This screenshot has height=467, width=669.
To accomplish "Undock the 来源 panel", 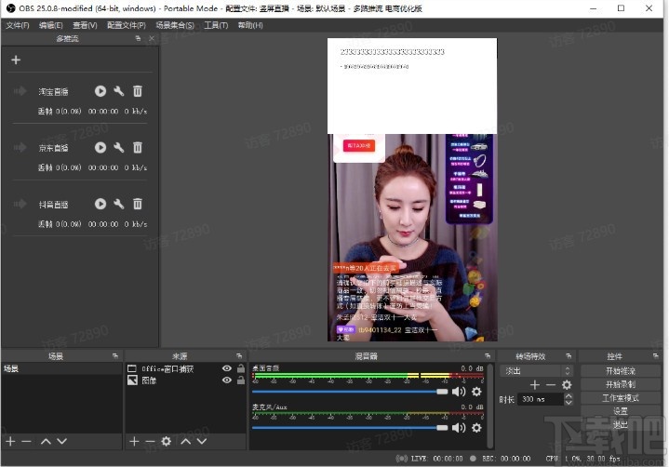I will click(239, 355).
